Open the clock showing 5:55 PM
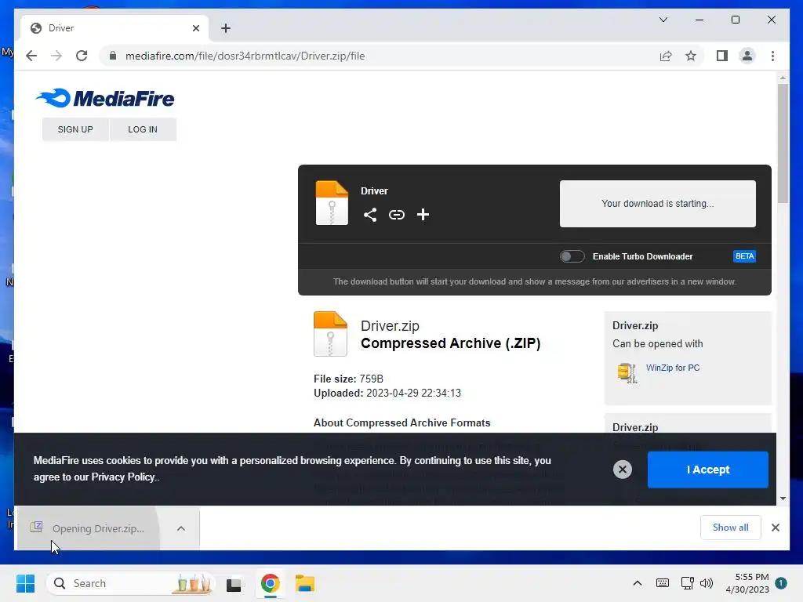The width and height of the screenshot is (803, 602). (x=747, y=583)
